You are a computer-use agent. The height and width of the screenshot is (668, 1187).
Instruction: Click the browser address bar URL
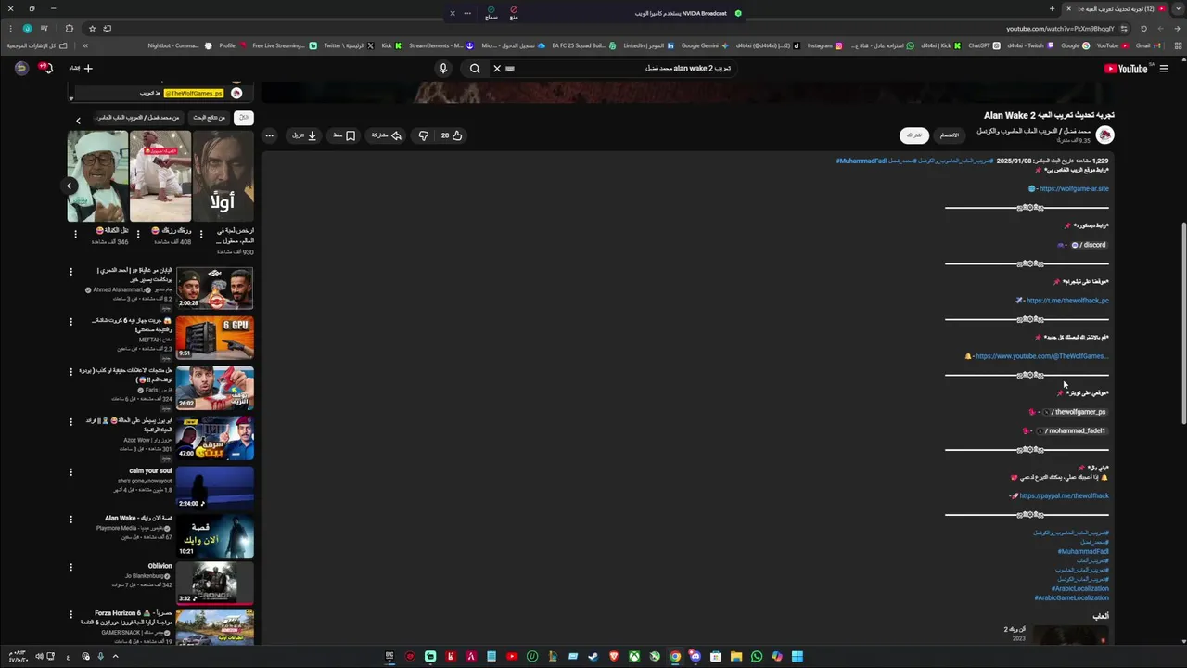point(1061,29)
